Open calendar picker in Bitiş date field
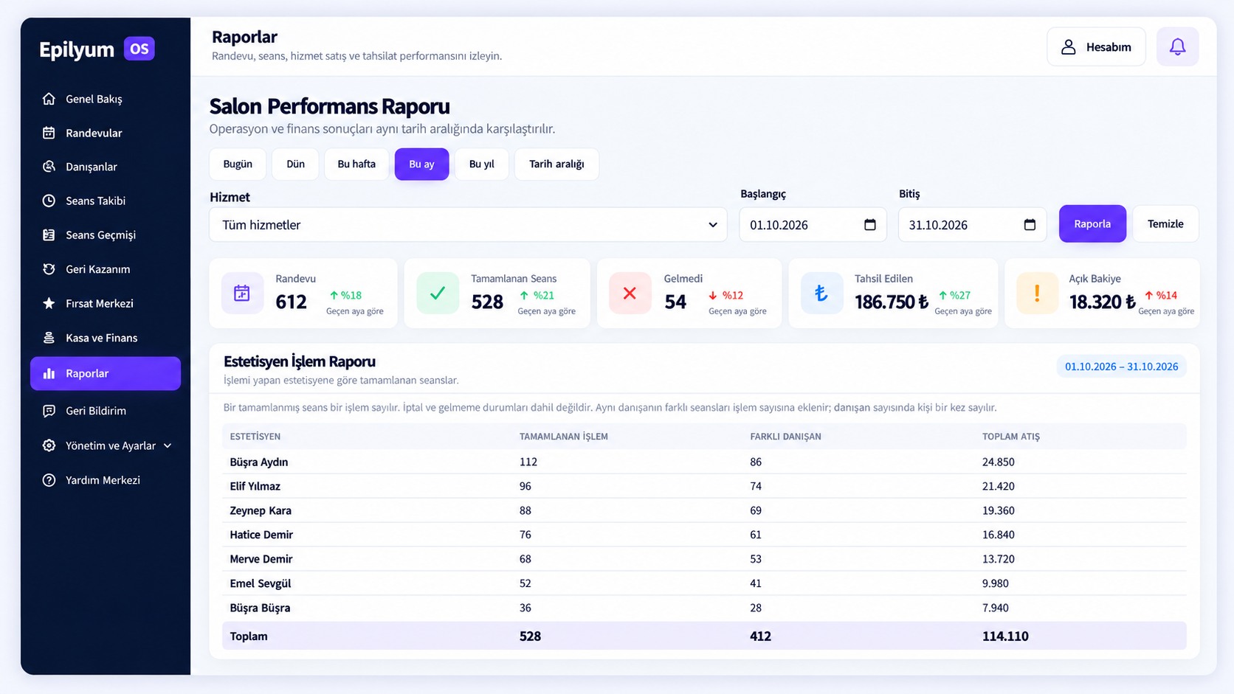 click(x=1030, y=225)
